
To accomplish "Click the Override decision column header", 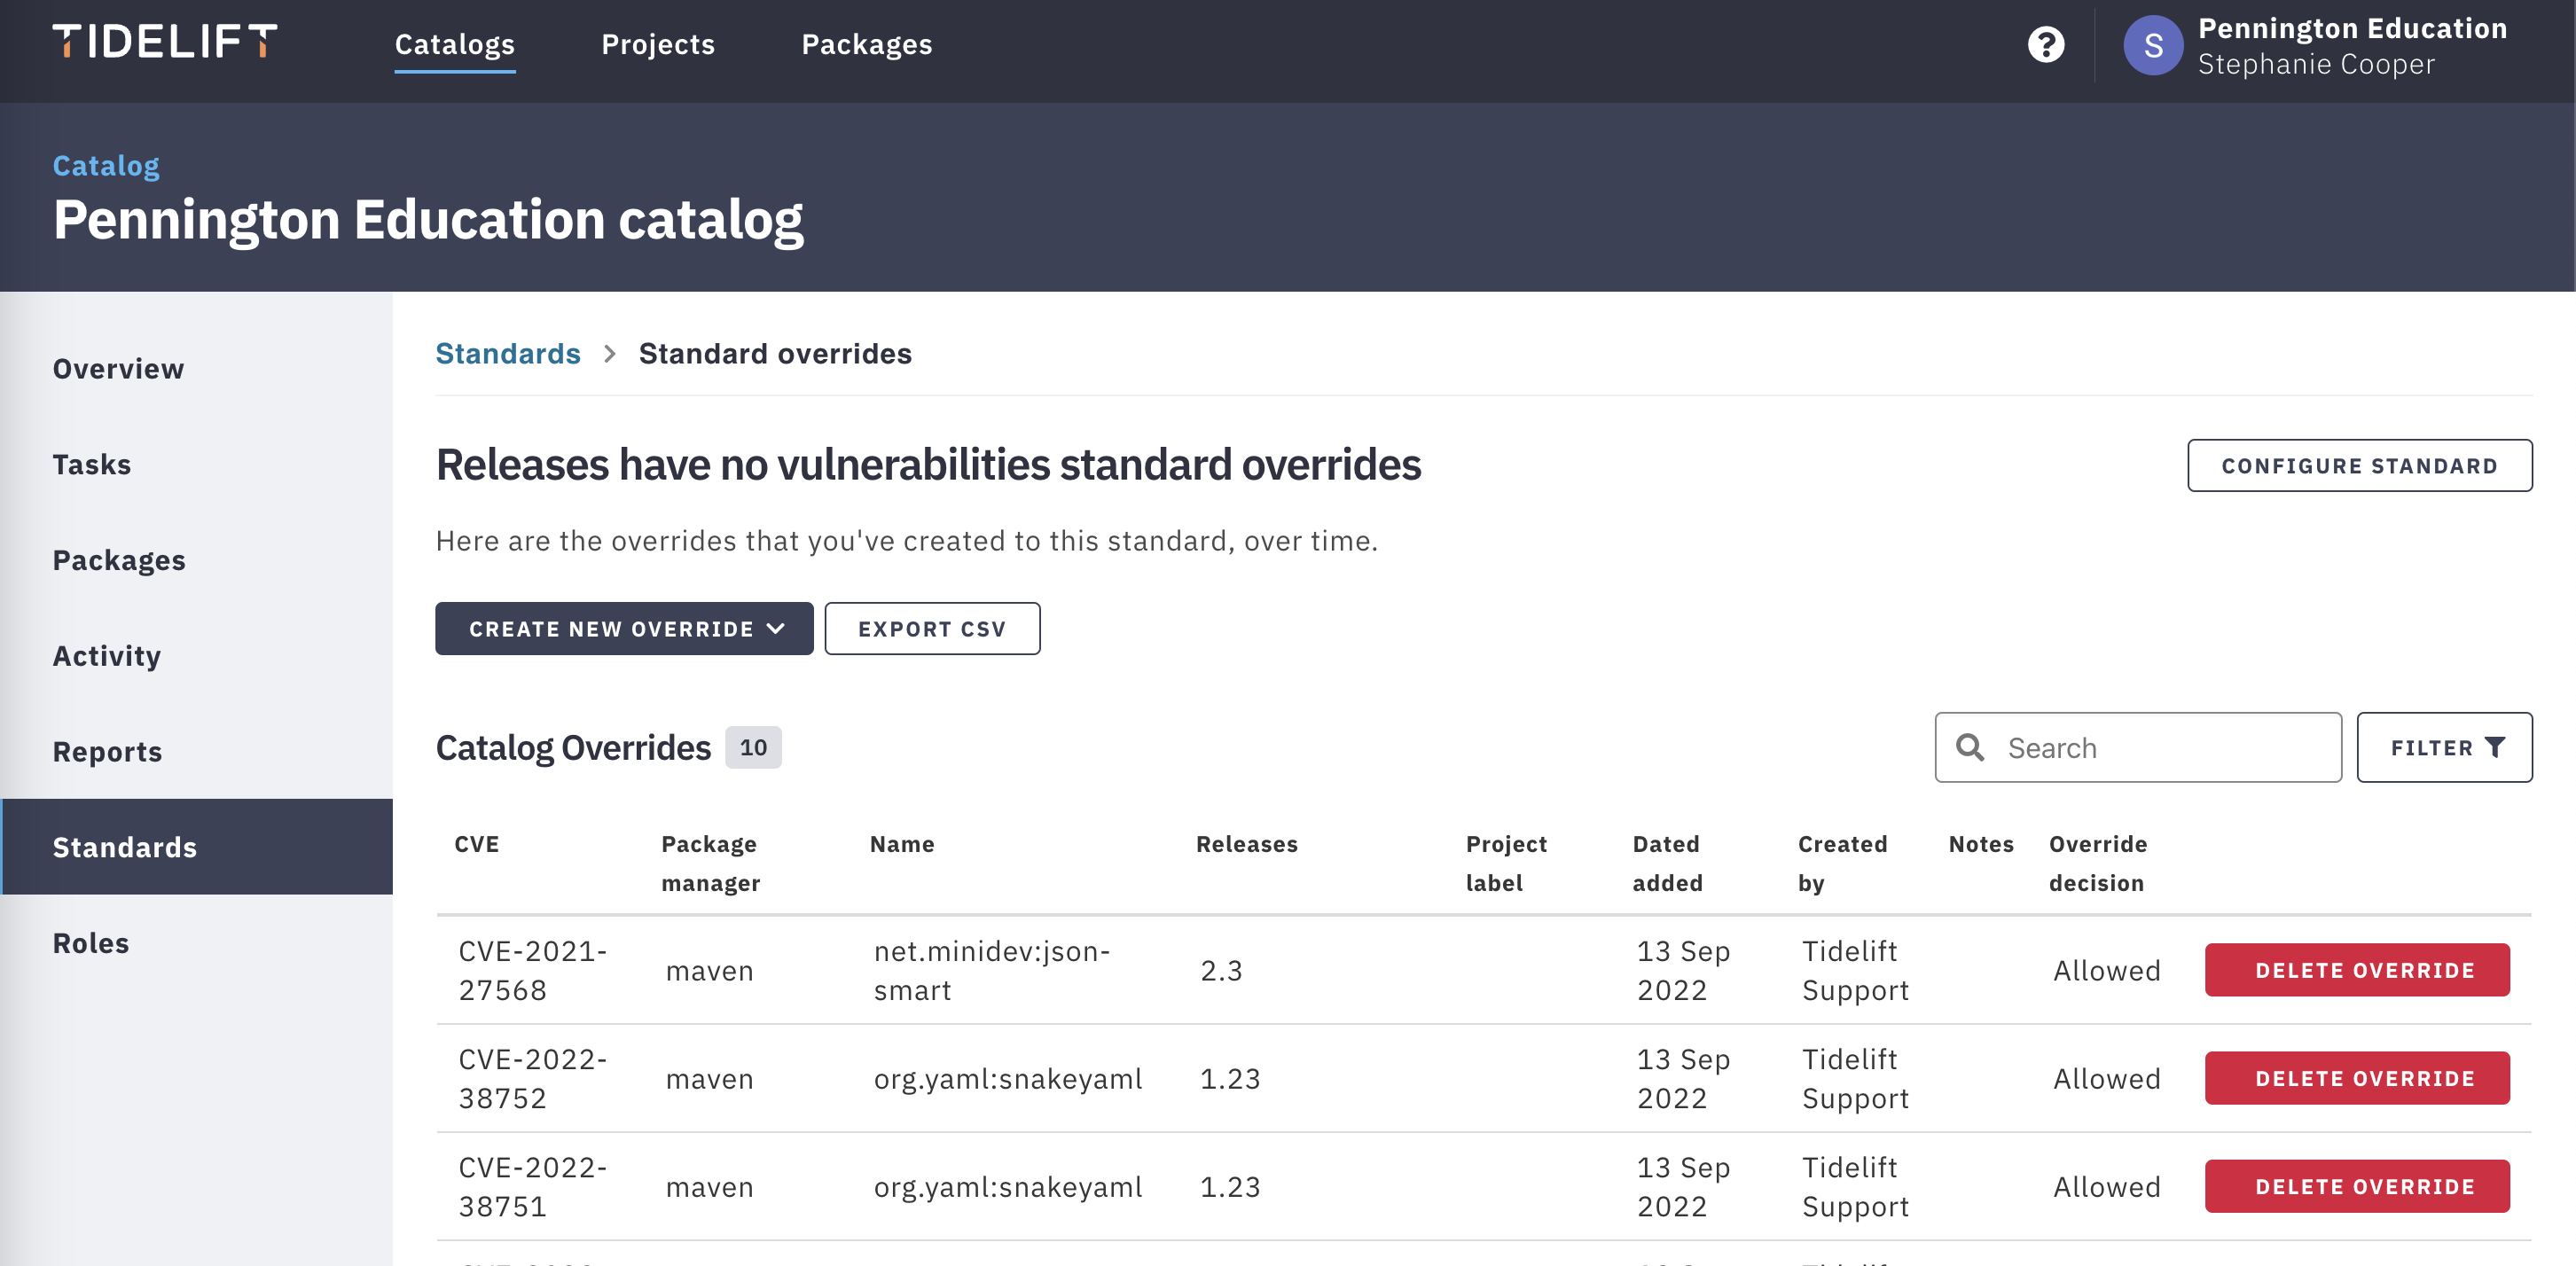I will 2097,863.
